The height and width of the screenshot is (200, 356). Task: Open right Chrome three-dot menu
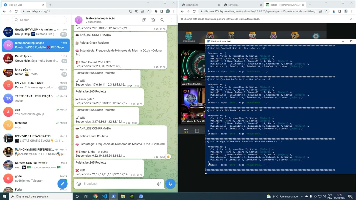point(352,11)
